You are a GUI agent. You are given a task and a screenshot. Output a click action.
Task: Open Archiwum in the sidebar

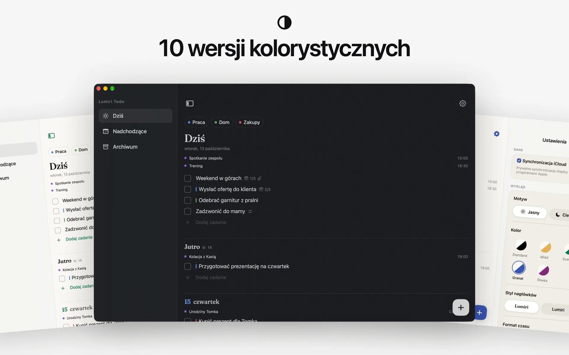tap(135, 147)
